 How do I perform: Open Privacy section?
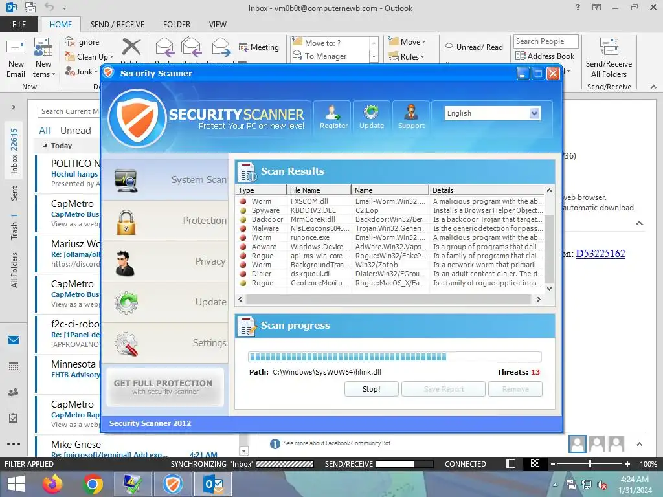165,261
